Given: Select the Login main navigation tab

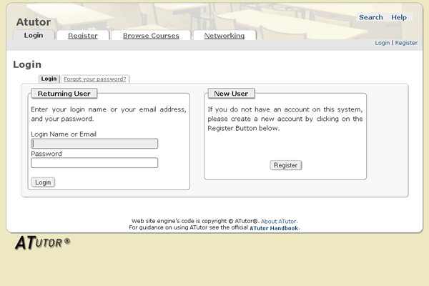Looking at the screenshot, I should 34,35.
